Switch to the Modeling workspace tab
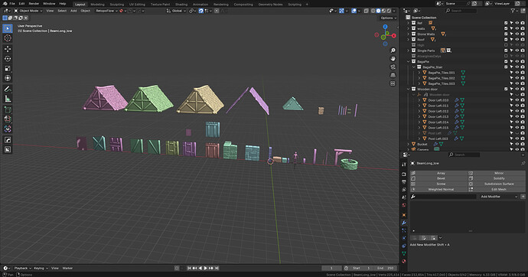Screen dimensions: 528x277 [x=97, y=5]
